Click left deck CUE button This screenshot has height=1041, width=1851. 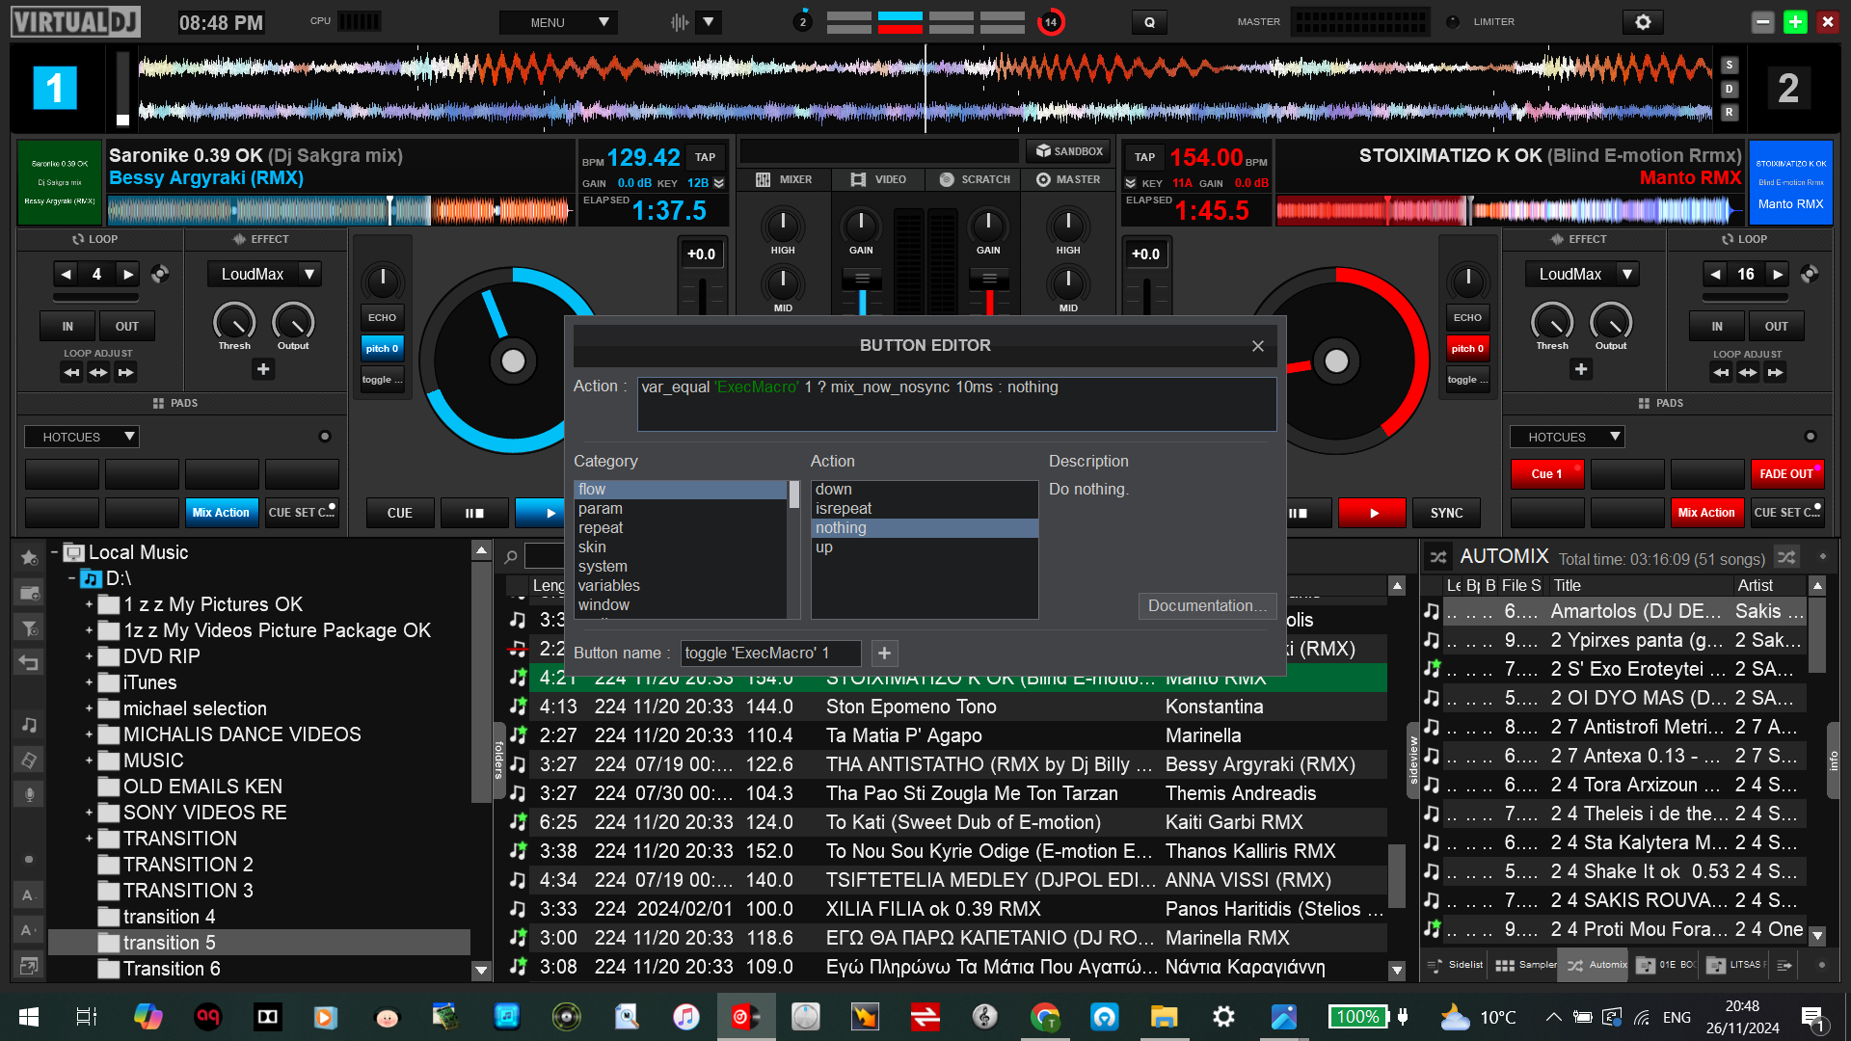pyautogui.click(x=399, y=514)
